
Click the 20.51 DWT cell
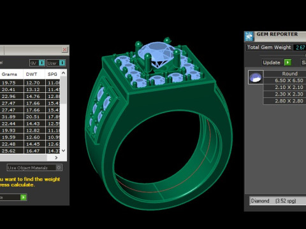pos(34,116)
